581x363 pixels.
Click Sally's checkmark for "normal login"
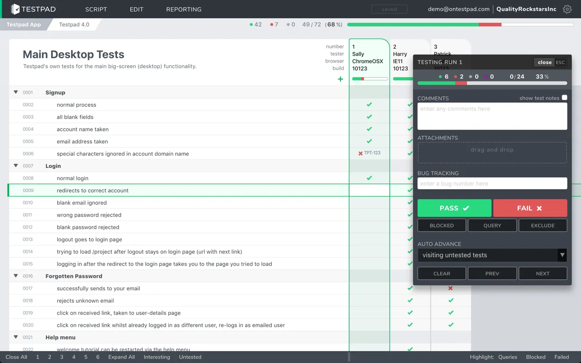pyautogui.click(x=369, y=178)
